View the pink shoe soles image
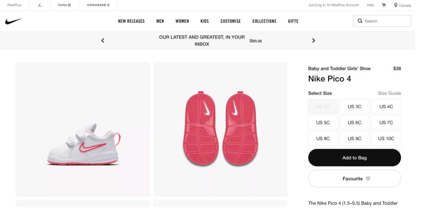This screenshot has width=423, height=208. 221,129
